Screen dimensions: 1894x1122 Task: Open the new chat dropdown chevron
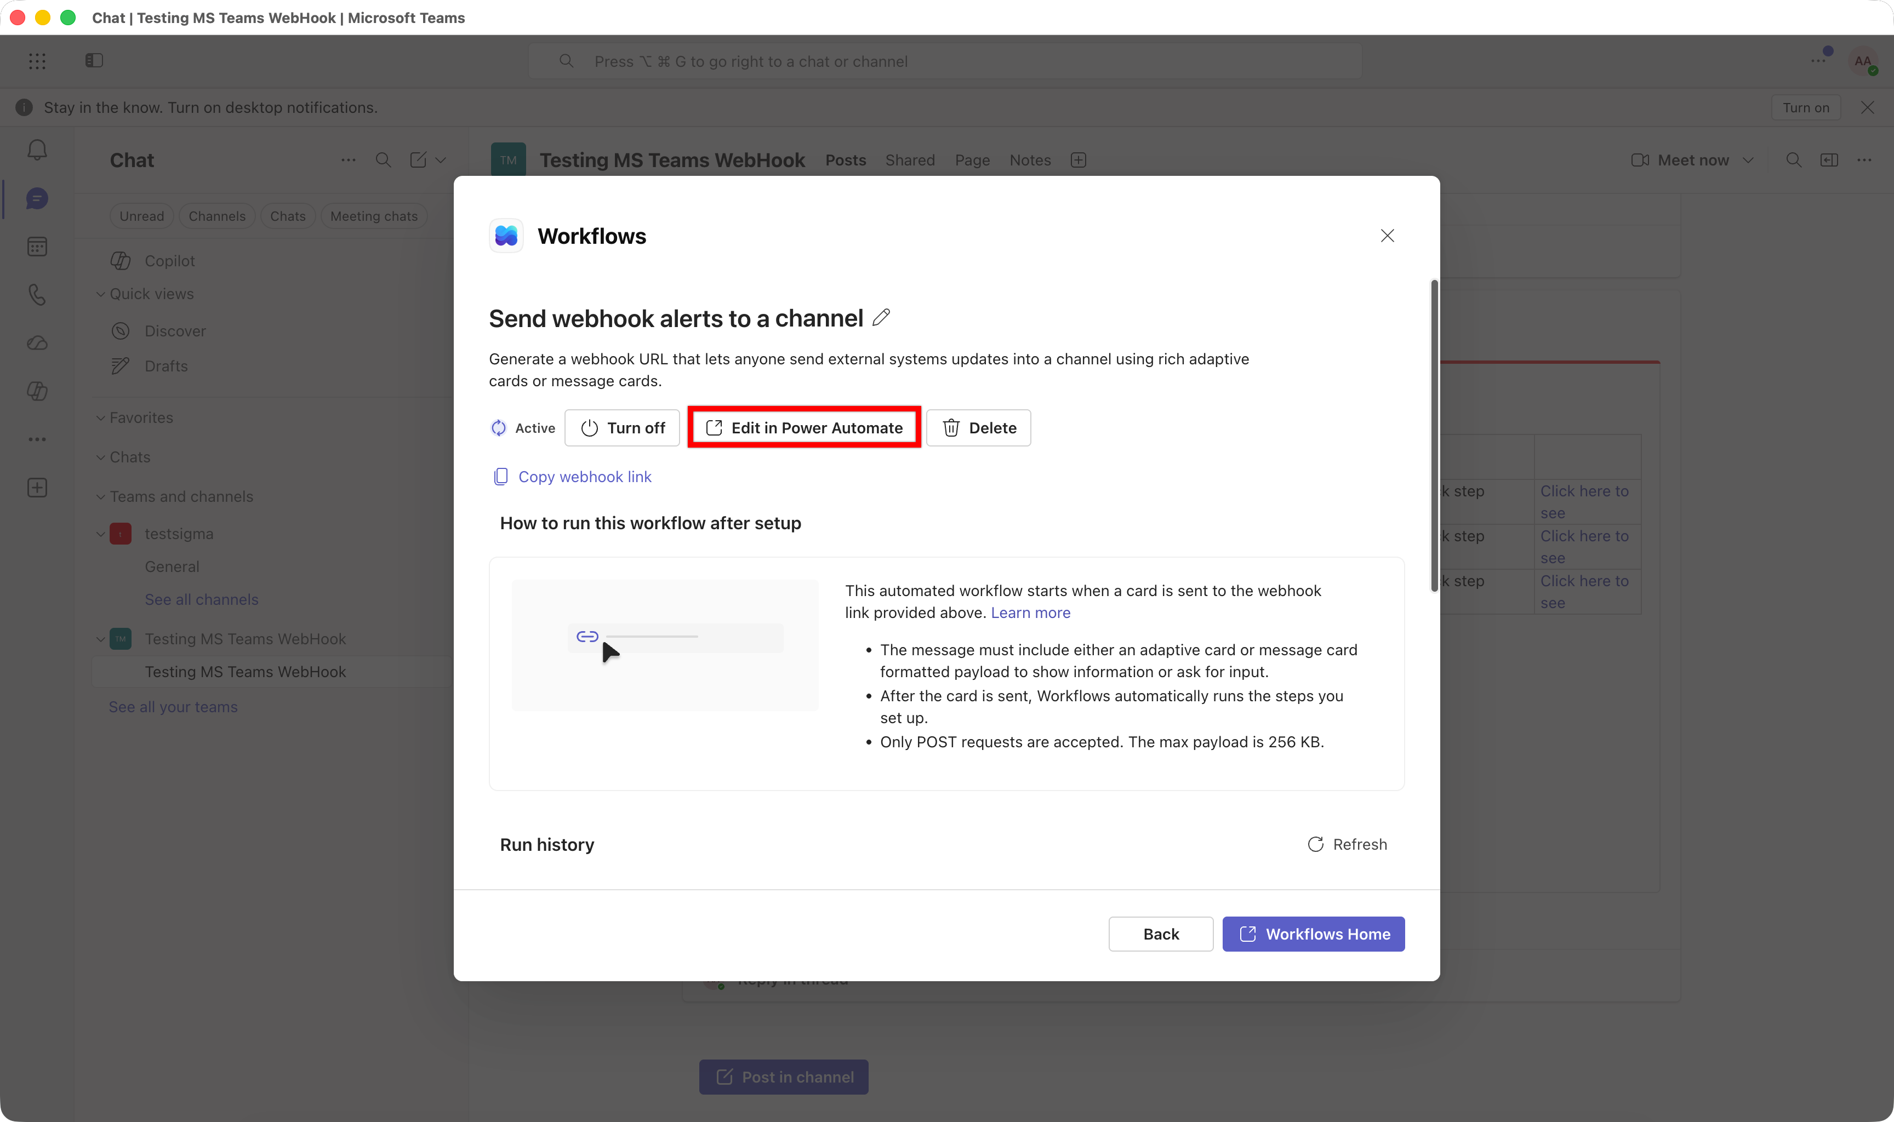point(441,159)
